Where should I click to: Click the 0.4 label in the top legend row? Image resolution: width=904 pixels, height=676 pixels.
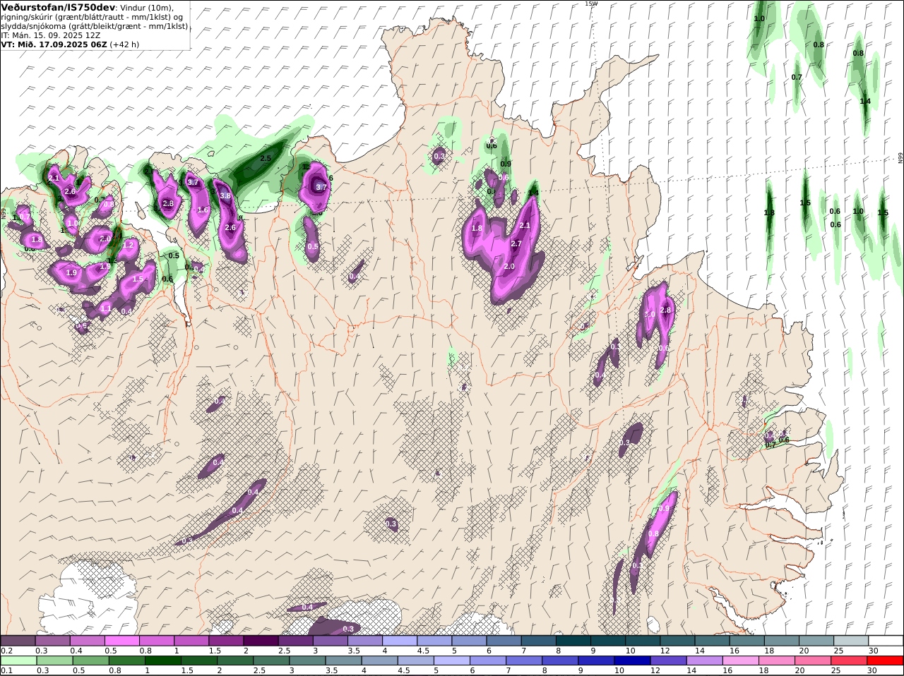pyautogui.click(x=76, y=651)
